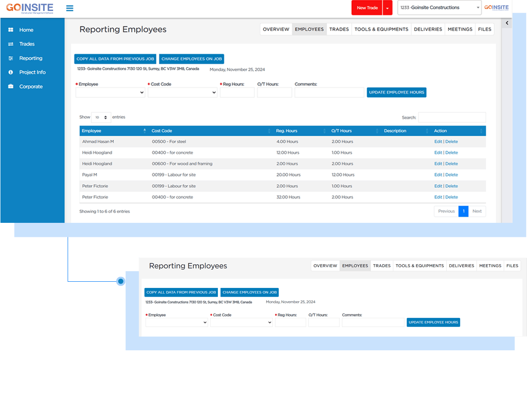
Task: Click the Home icon in sidebar
Action: point(11,30)
